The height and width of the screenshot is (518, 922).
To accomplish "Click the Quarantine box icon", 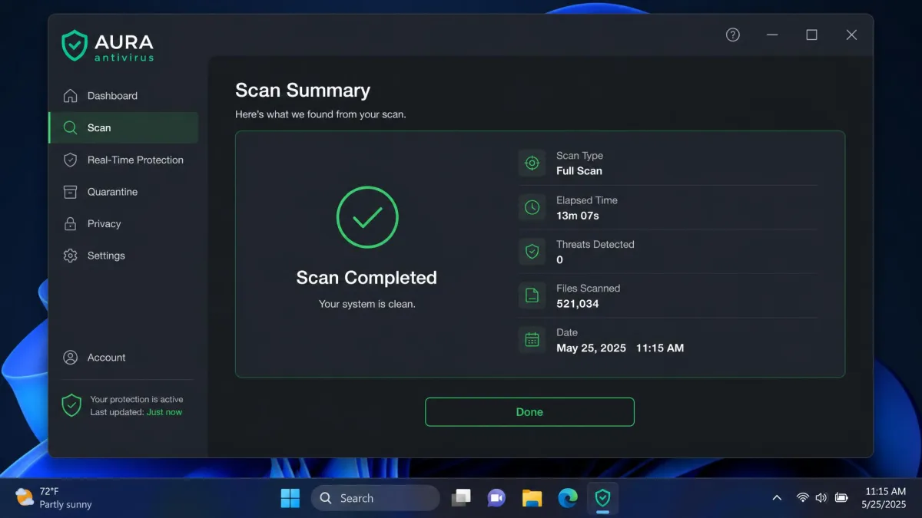I will click(x=70, y=192).
